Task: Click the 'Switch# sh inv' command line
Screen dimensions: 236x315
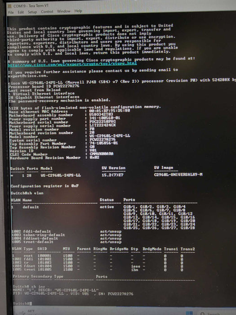Action: tap(29, 287)
